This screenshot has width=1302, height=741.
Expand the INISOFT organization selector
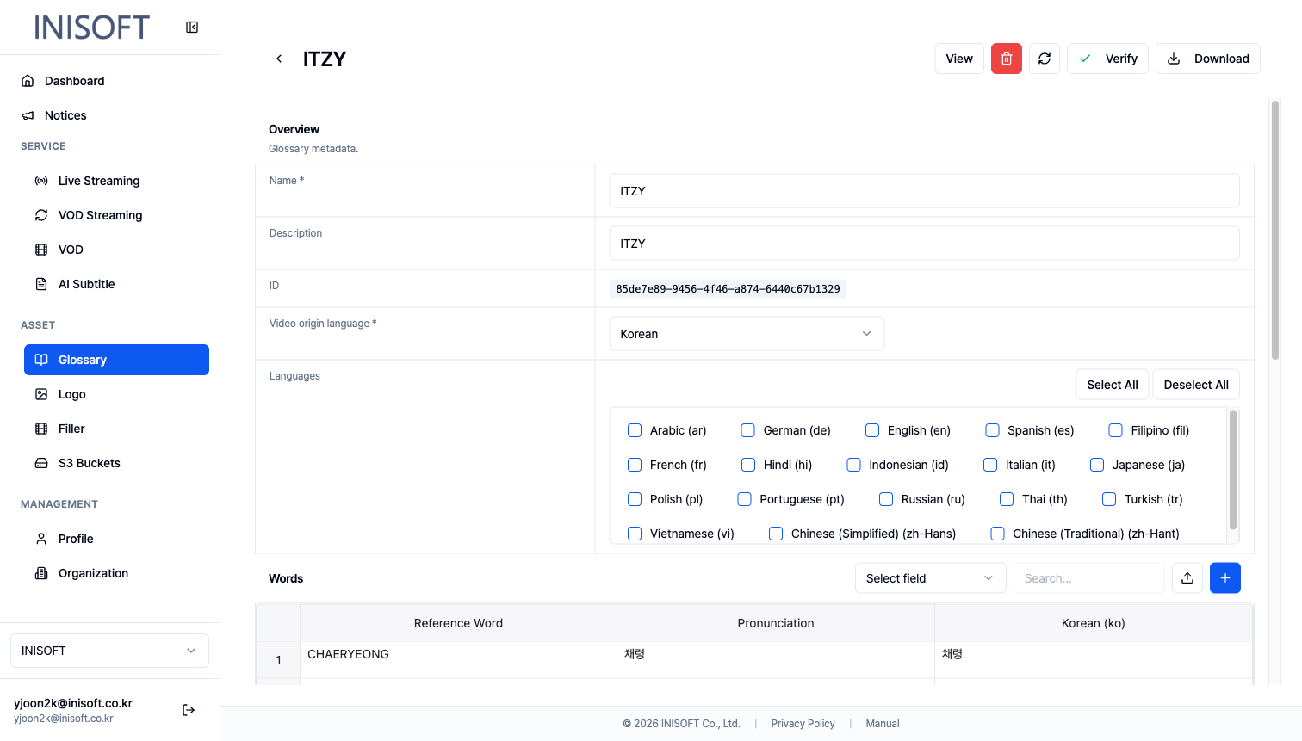click(109, 651)
